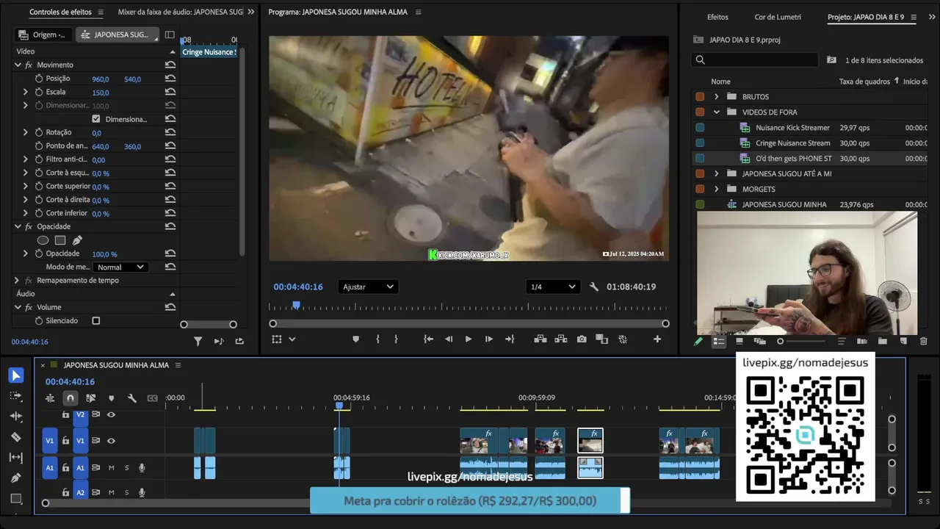Open program monitor settings wrench

(x=594, y=287)
